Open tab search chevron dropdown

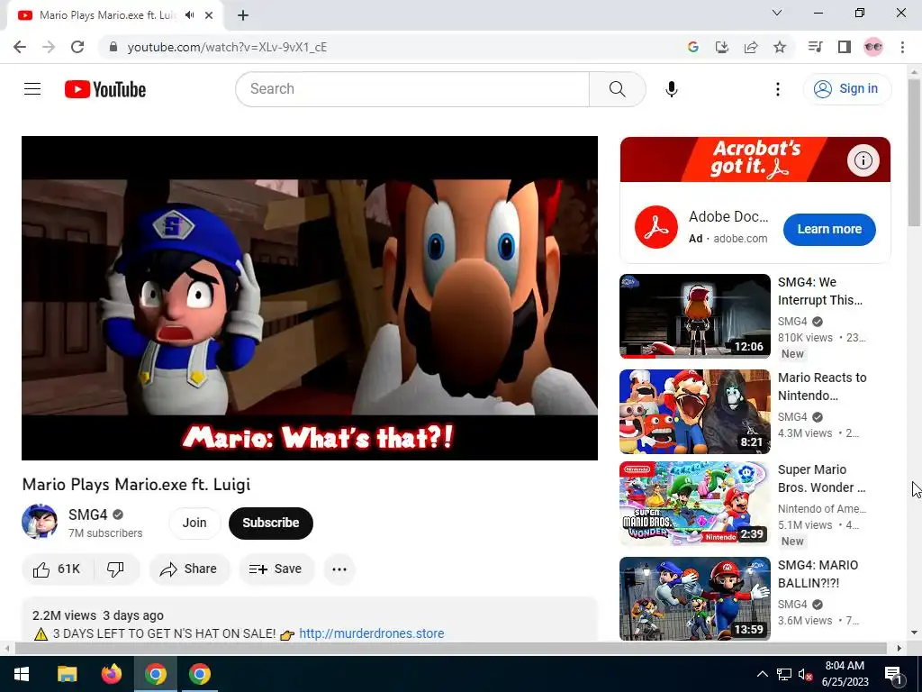[777, 13]
